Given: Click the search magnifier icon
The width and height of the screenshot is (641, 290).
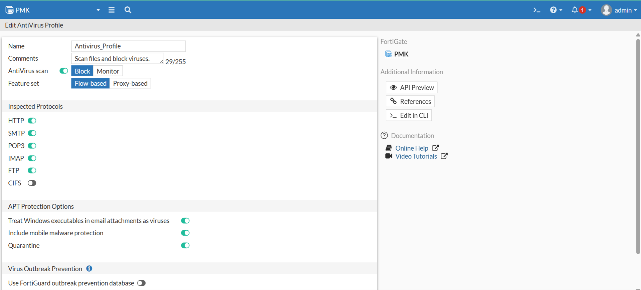Looking at the screenshot, I should [x=128, y=10].
